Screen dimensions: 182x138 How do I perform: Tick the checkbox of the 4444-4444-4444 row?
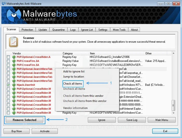[x=8, y=101]
